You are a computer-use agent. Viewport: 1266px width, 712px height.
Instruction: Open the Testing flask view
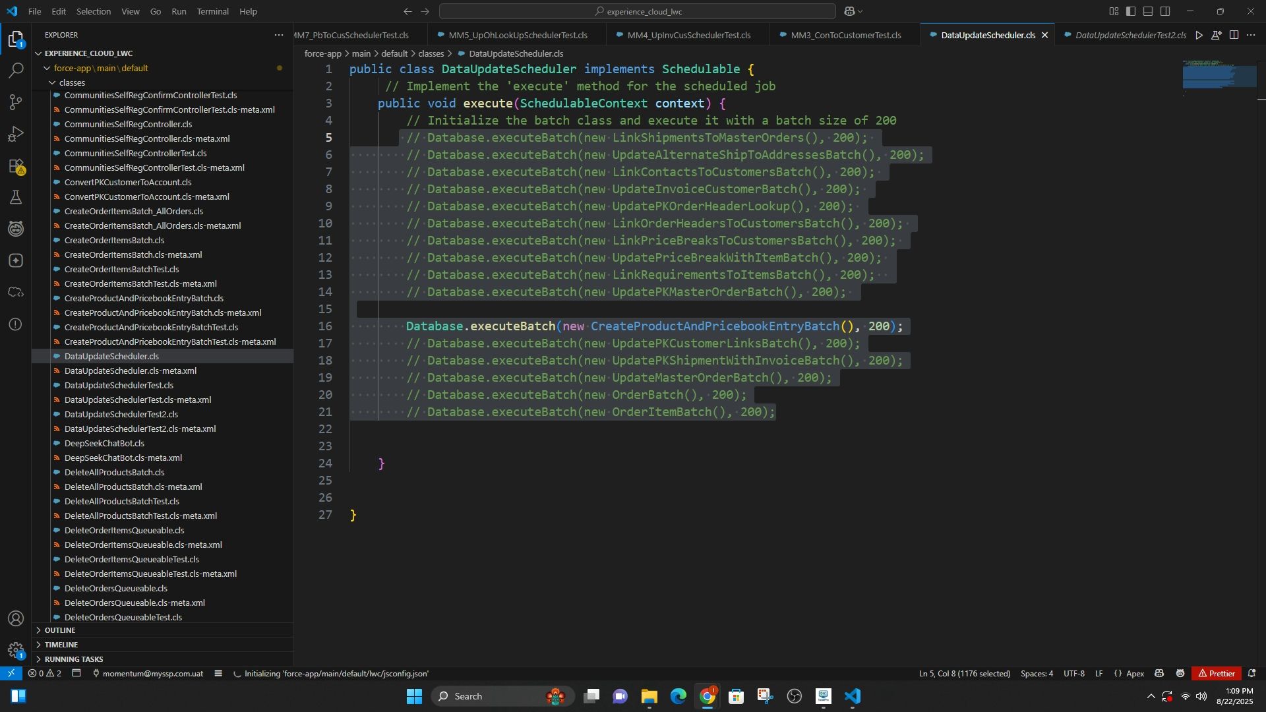pyautogui.click(x=16, y=197)
